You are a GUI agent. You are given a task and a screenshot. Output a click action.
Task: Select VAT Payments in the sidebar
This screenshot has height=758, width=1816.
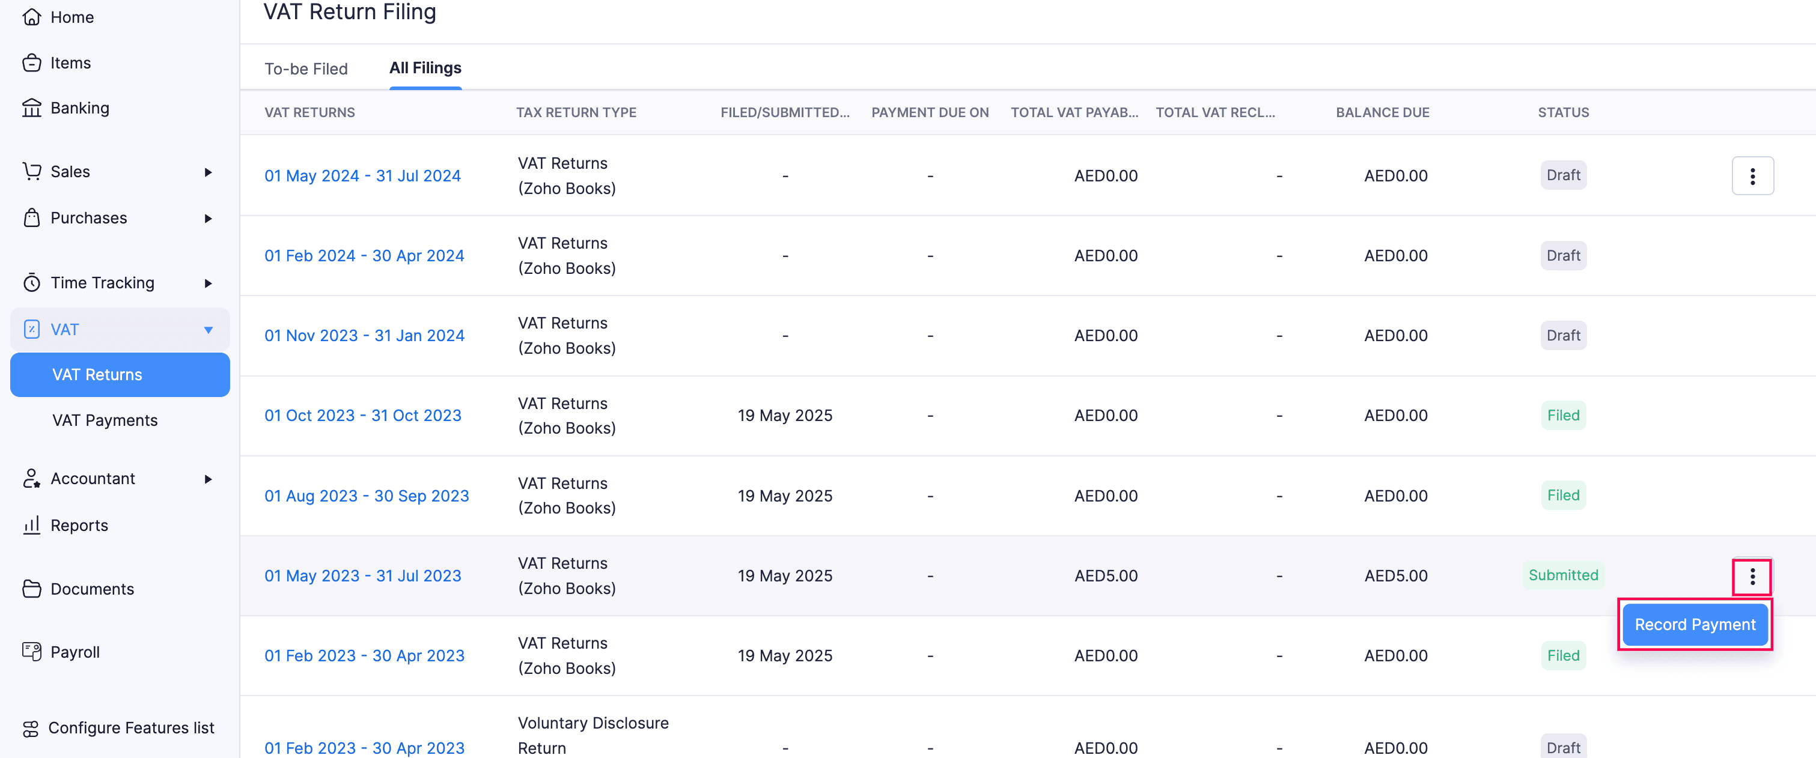[x=105, y=420]
